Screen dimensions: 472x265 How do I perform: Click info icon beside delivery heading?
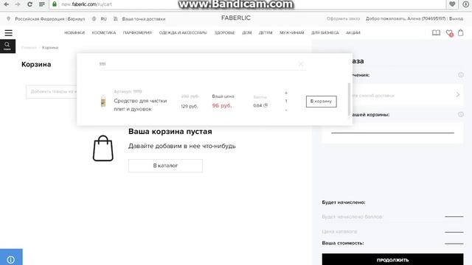pyautogui.click(x=460, y=75)
